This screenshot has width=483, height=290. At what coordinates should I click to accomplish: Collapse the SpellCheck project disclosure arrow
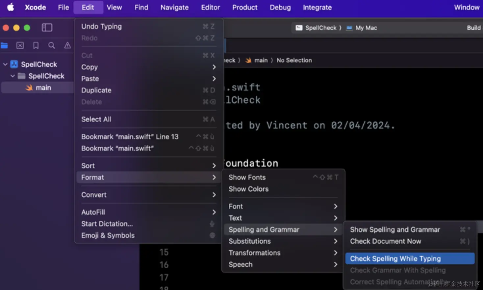click(5, 64)
